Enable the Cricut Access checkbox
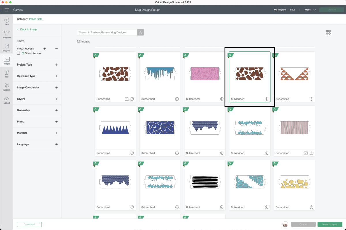The width and height of the screenshot is (346, 230). pyautogui.click(x=18, y=53)
